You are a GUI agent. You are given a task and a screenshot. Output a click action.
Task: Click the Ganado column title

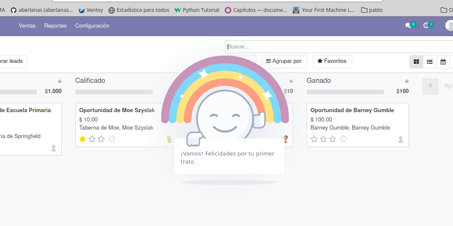(318, 81)
